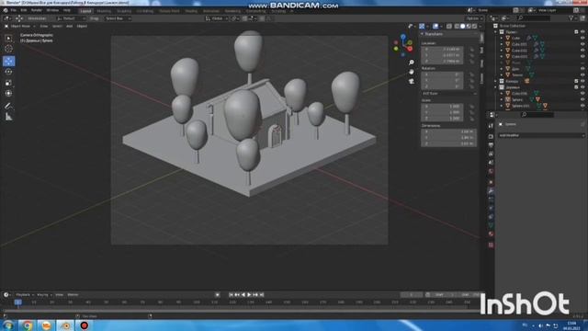Open the Modifiers properties tab
588x331 pixels.
(491, 190)
